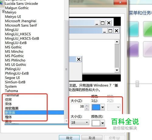Choose 仿宋 font

tap(9, 100)
